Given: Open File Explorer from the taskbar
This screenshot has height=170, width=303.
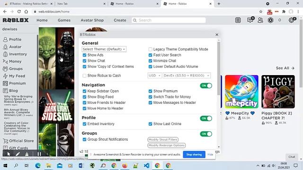Looking at the screenshot, I should tap(48, 165).
